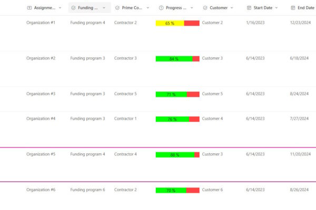Click the Progress column number icon
The image size is (316, 210).
click(161, 8)
